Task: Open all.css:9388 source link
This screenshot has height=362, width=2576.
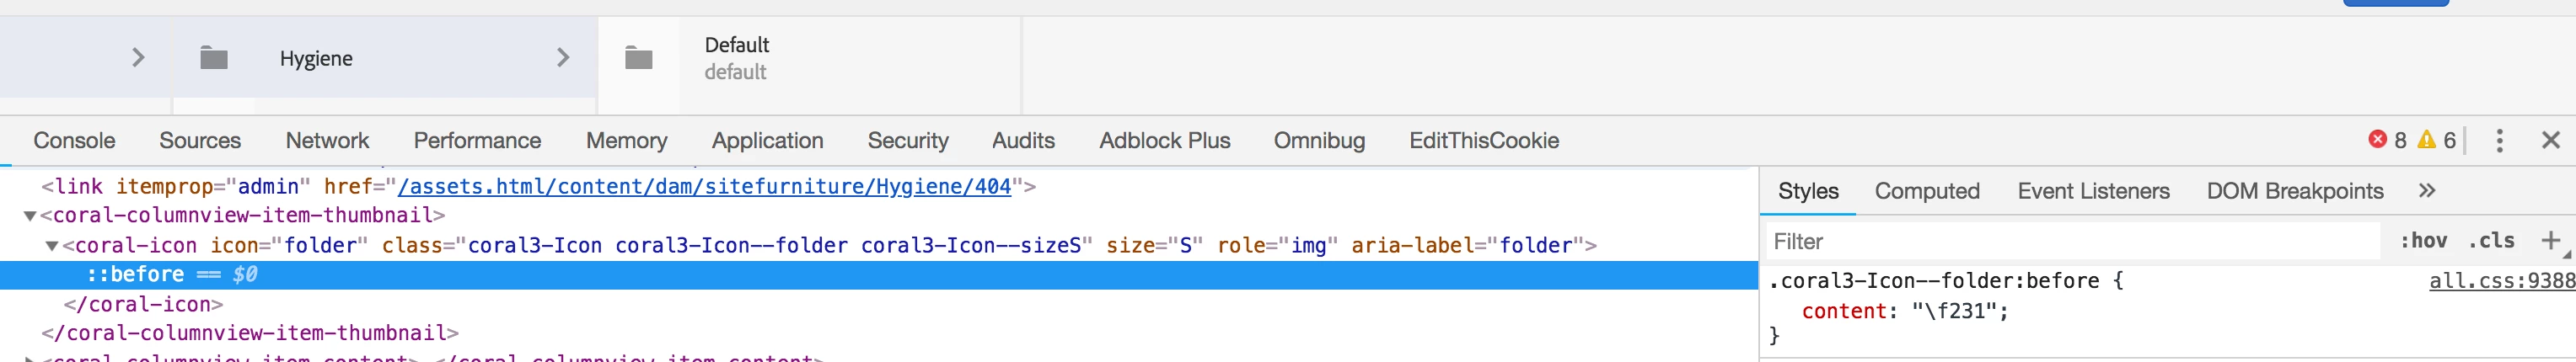Action: [x=2502, y=281]
